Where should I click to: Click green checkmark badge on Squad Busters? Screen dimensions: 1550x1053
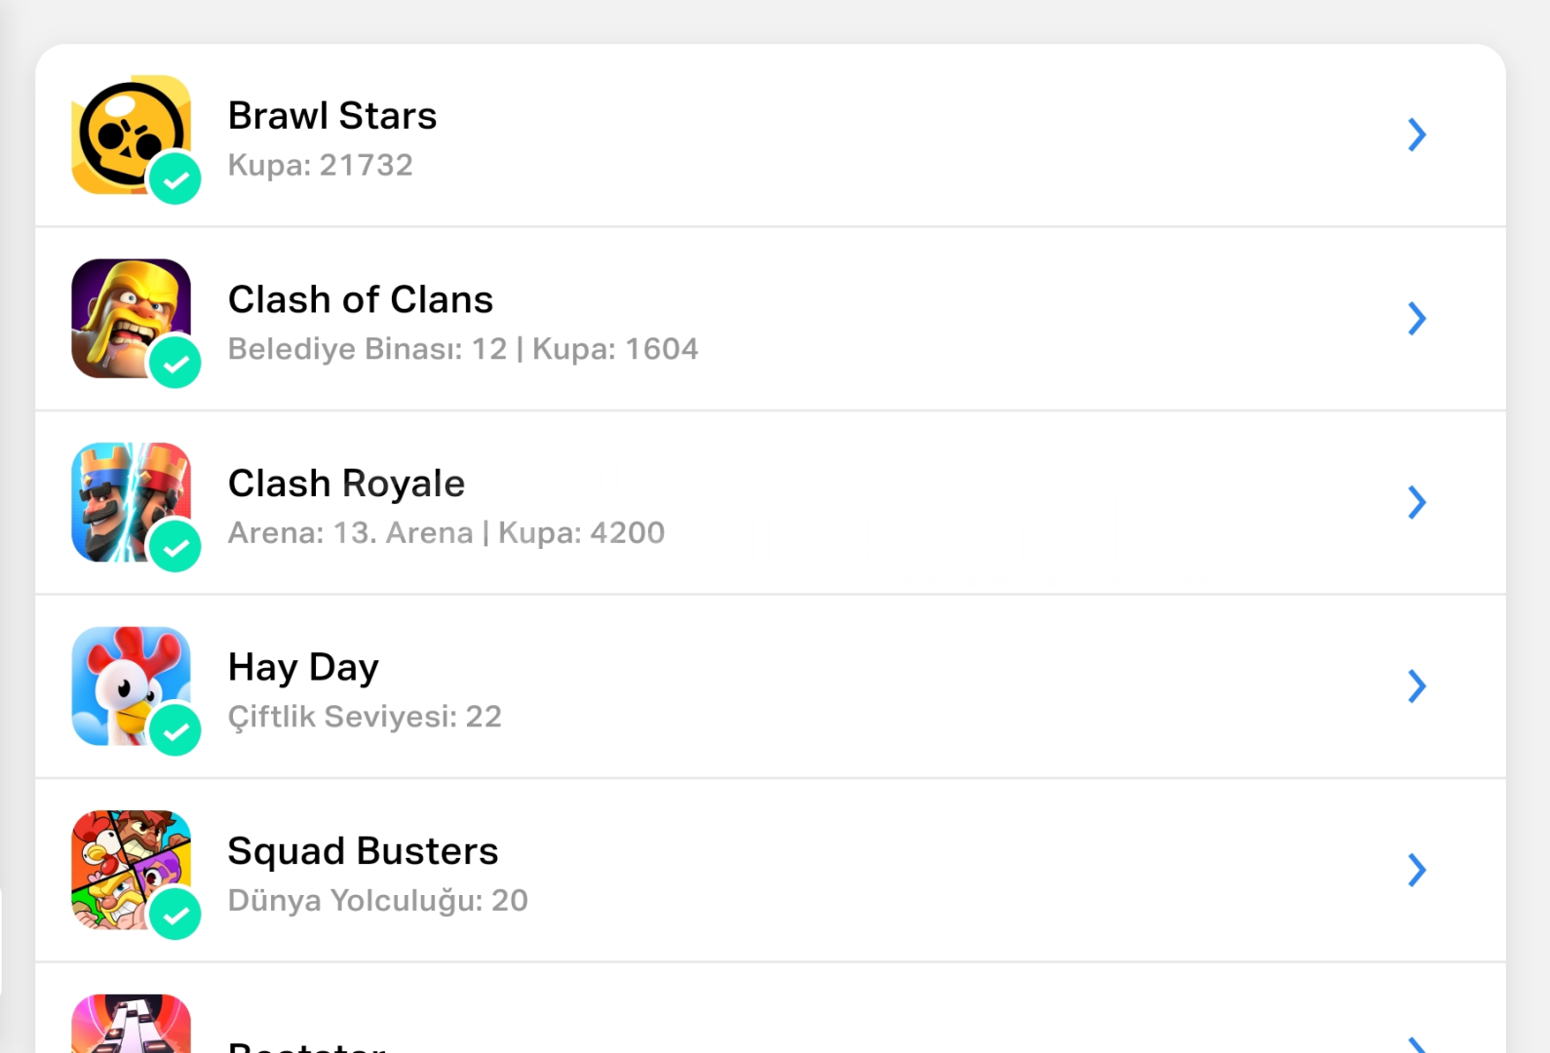[175, 915]
